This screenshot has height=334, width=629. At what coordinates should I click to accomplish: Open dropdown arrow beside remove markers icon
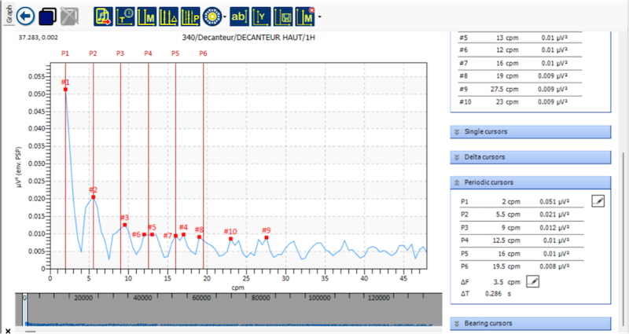(318, 17)
